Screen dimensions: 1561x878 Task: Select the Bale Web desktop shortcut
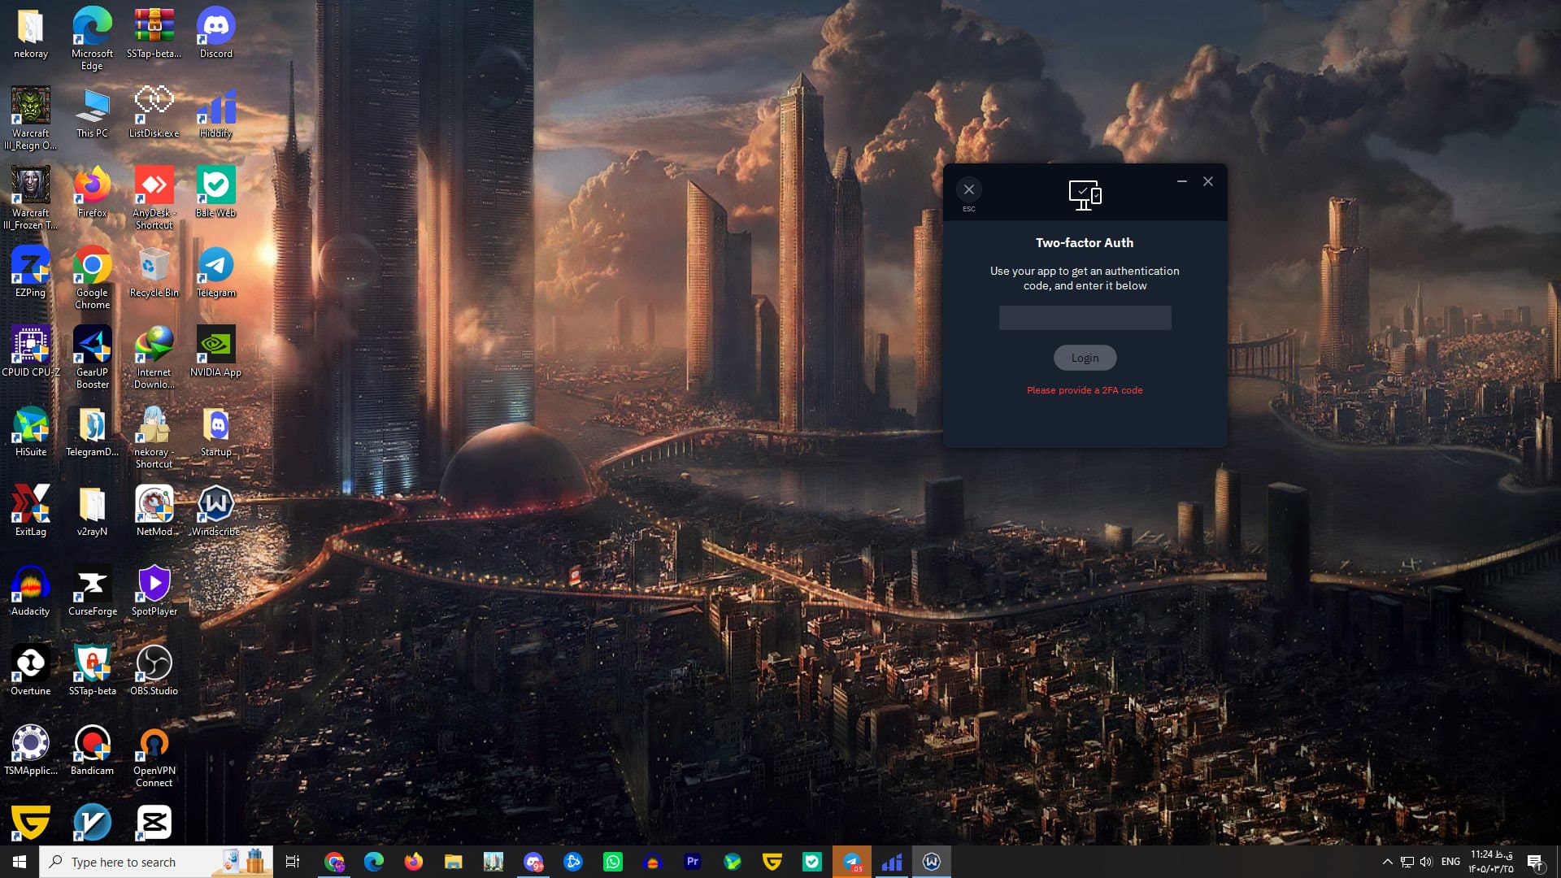tap(215, 193)
